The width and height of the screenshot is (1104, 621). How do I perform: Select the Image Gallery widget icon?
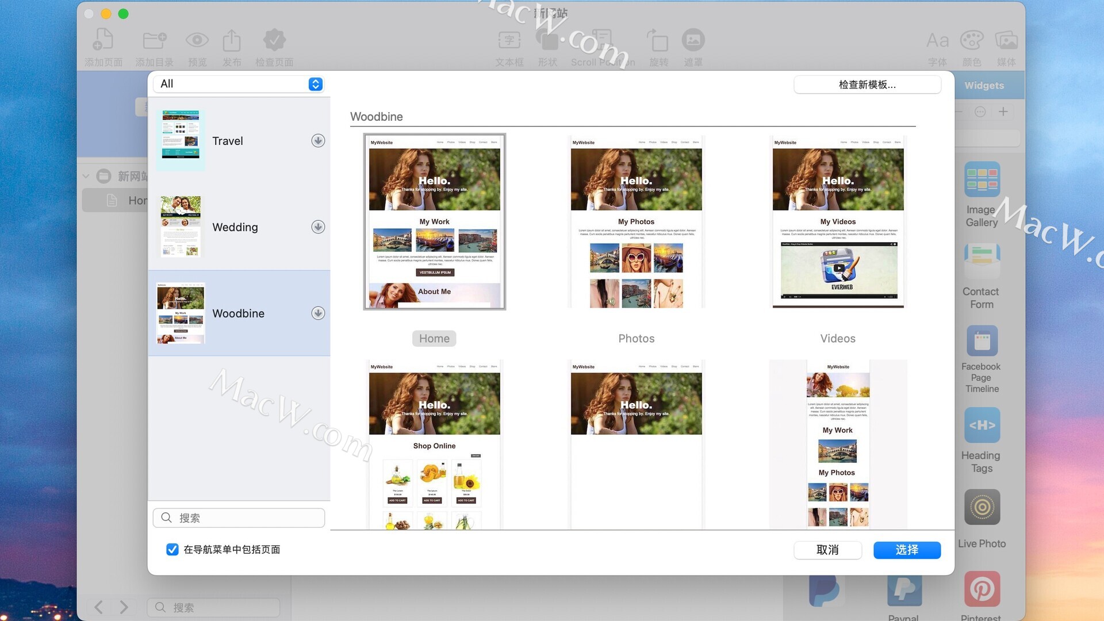point(982,179)
